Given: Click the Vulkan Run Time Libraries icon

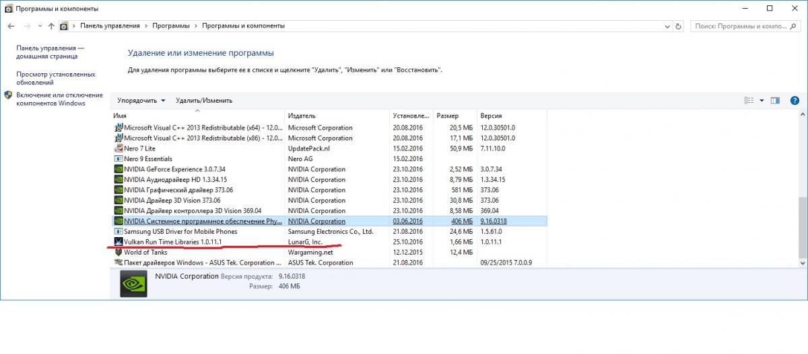Looking at the screenshot, I should 119,242.
